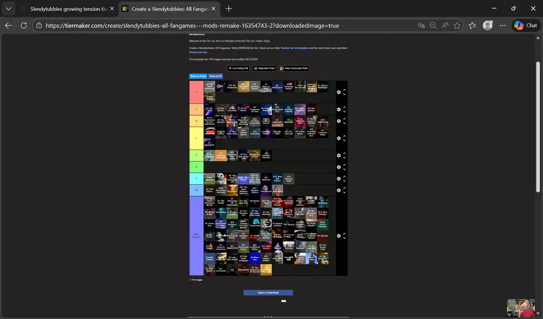Image resolution: width=543 pixels, height=319 pixels.
Task: Click the Live Voting Poll button
Action: coord(238,68)
